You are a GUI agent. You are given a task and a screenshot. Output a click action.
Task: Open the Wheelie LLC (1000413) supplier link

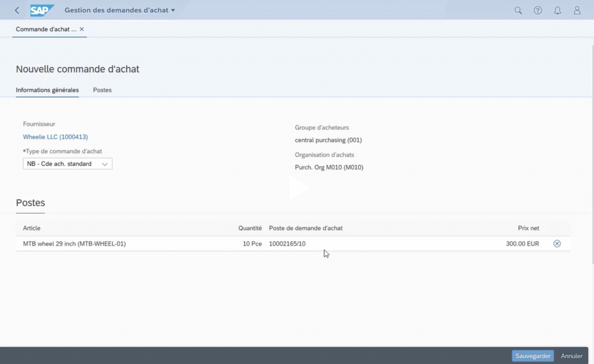coord(55,137)
